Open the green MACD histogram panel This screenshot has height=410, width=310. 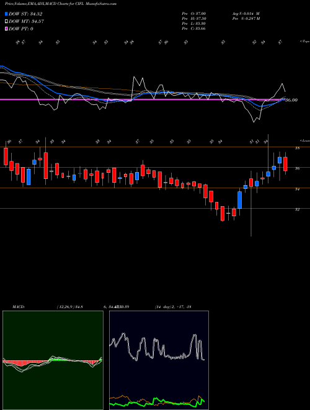(53, 360)
